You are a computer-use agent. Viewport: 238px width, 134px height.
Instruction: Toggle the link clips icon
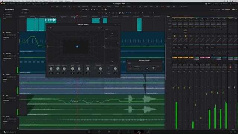point(120,13)
